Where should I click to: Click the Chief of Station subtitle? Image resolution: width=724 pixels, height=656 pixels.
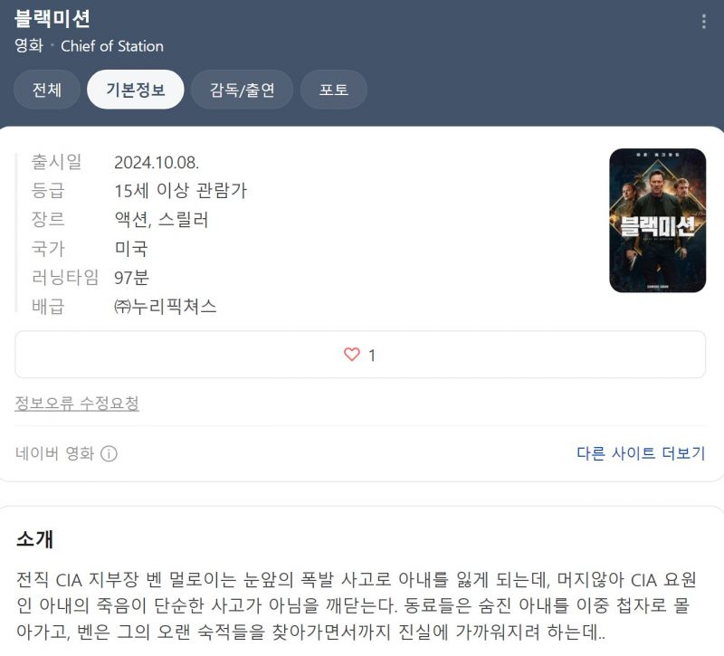(112, 46)
